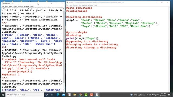
Task: Open weather widget showing Light rain
Action: pyautogui.click(x=138, y=95)
